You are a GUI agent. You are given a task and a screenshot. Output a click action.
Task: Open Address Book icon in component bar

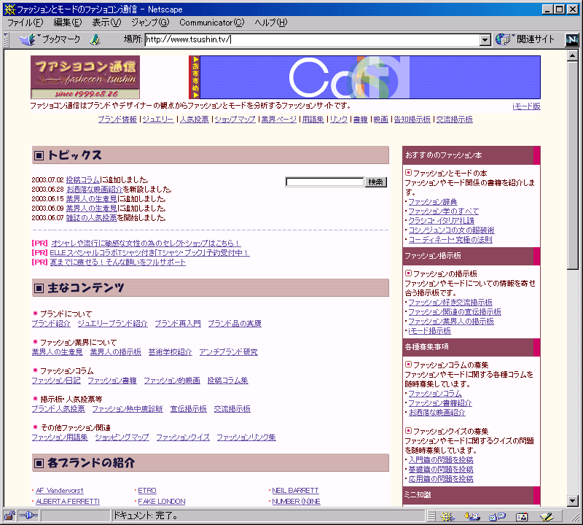click(522, 516)
